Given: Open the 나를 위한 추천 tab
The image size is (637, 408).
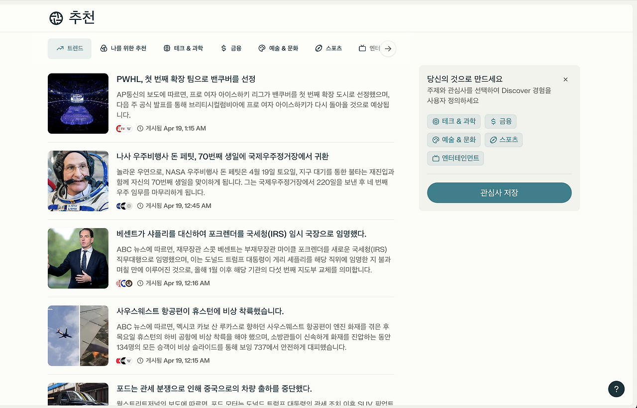Looking at the screenshot, I should pyautogui.click(x=123, y=48).
